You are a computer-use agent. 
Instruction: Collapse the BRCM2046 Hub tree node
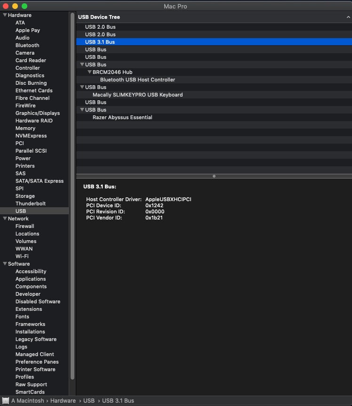coord(89,72)
